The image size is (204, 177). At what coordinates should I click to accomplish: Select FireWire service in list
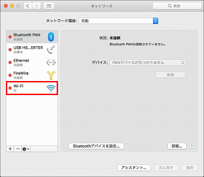(32, 75)
